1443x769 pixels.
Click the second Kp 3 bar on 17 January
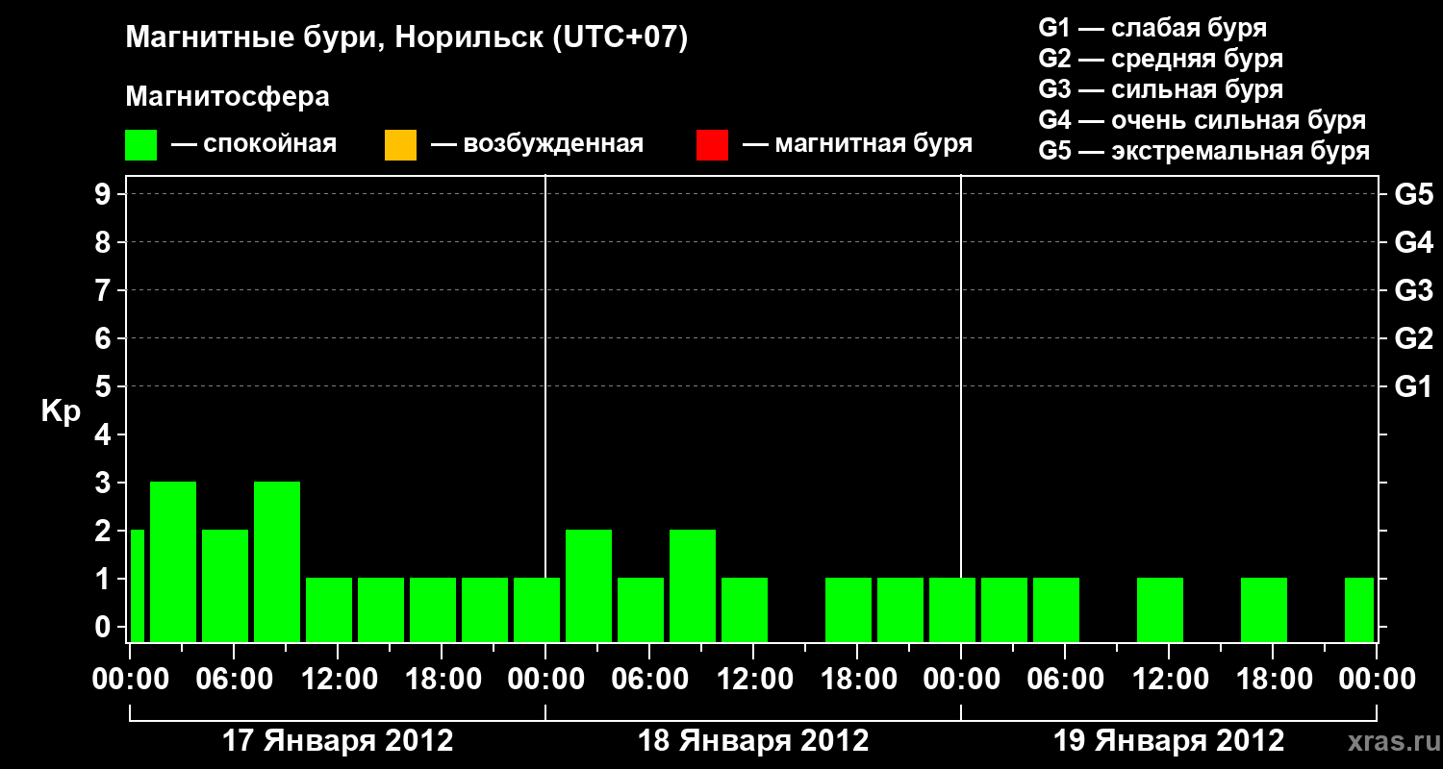[277, 561]
